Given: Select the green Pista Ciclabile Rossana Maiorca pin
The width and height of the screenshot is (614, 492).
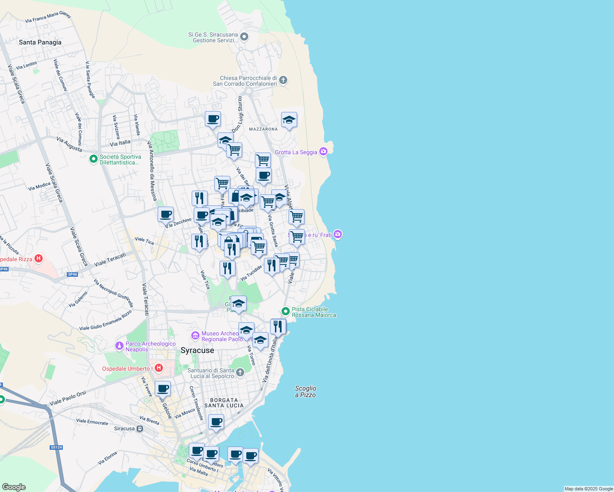Looking at the screenshot, I should coord(286,312).
